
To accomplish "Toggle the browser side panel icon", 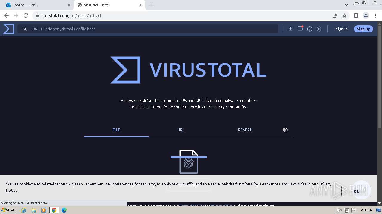I will coord(356,15).
